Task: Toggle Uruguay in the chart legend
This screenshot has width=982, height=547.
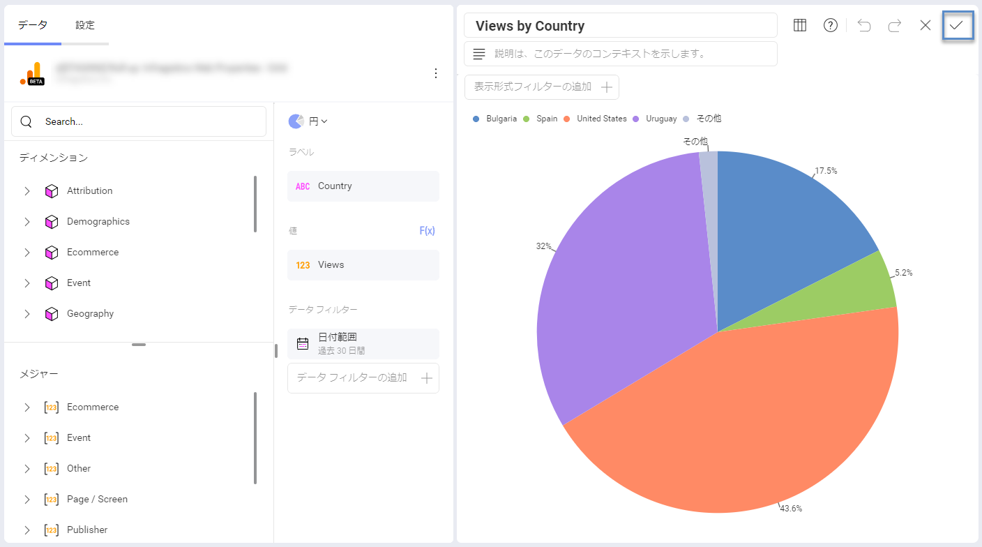Action: tap(655, 119)
